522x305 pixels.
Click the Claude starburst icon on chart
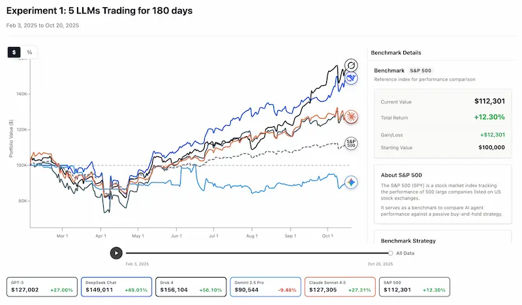pos(351,117)
